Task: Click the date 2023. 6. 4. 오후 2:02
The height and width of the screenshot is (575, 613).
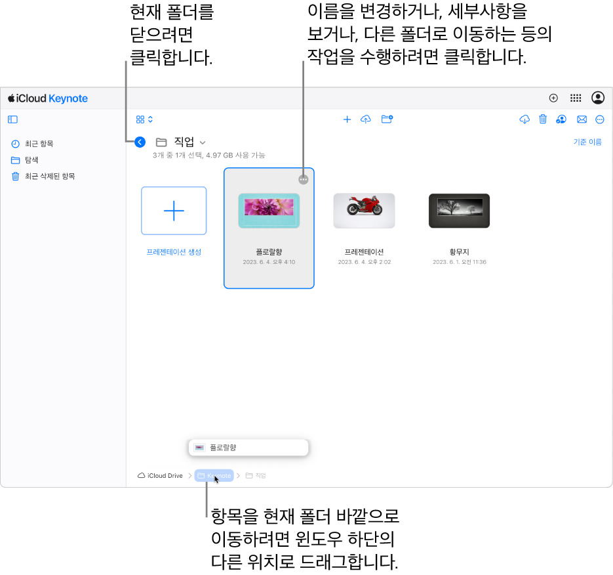Action: [x=365, y=262]
